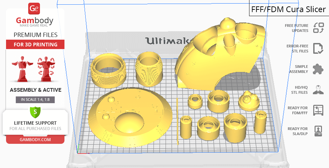Image resolution: width=329 pixels, height=168 pixels.
Task: Click the Ready for SLA/DLP printer icon
Action: [318, 131]
